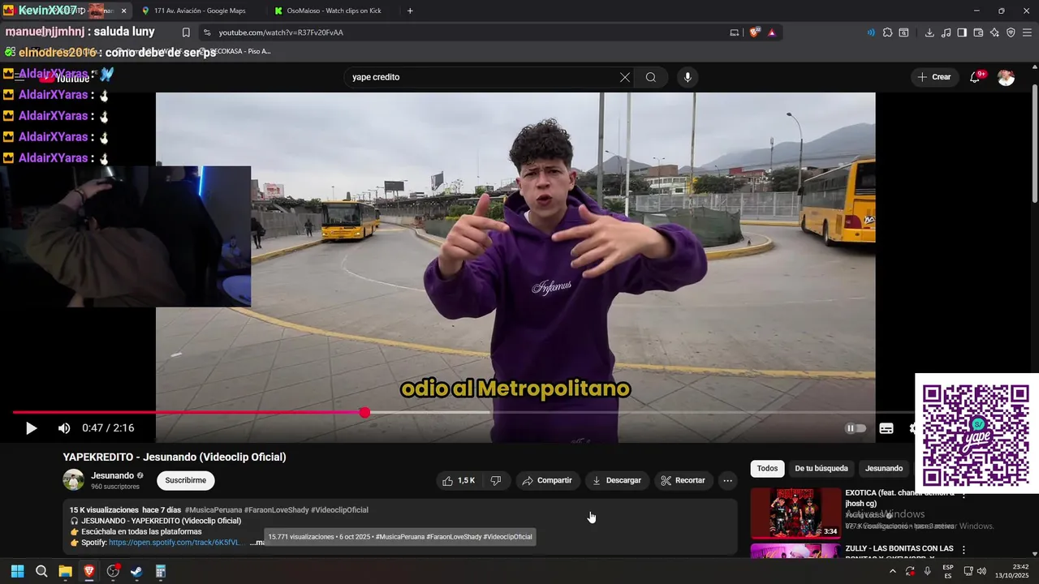Open the Brave Rewards triangle icon

771,32
